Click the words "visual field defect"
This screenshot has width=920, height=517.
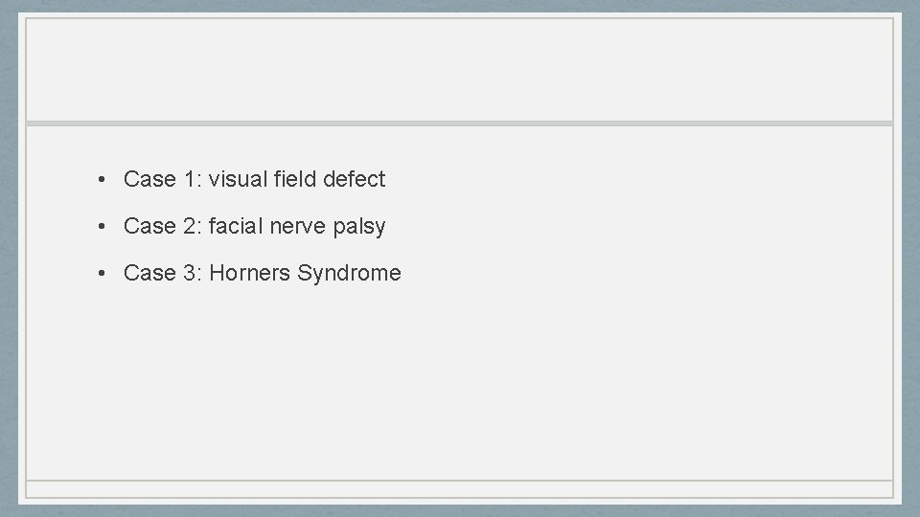pyautogui.click(x=297, y=179)
